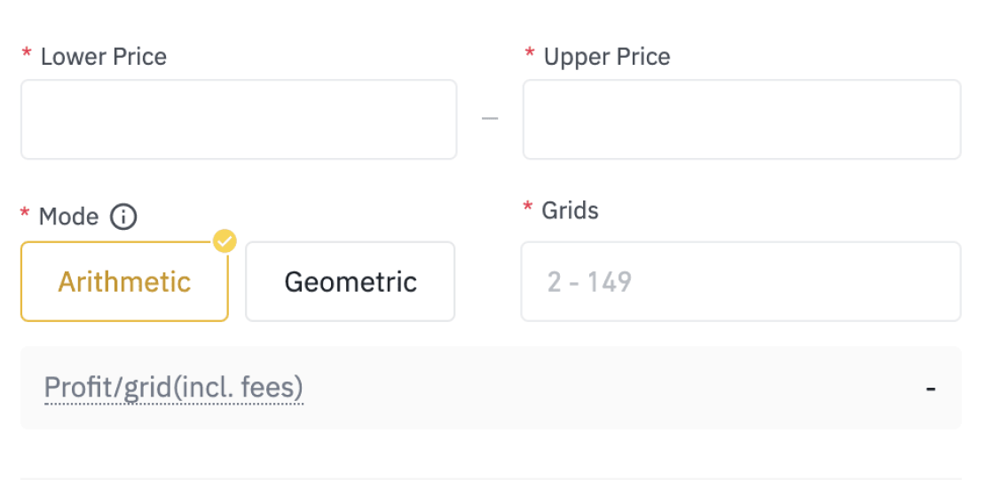Open the Profit/grid(incl. fees) explanation
985x488 pixels.
pos(174,388)
